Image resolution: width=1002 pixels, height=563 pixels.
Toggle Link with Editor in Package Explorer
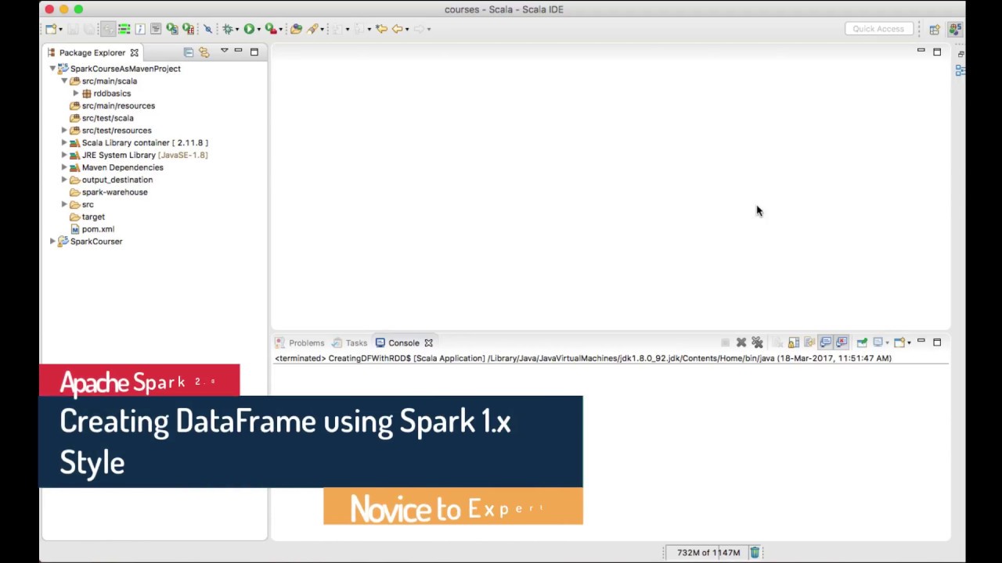click(204, 52)
